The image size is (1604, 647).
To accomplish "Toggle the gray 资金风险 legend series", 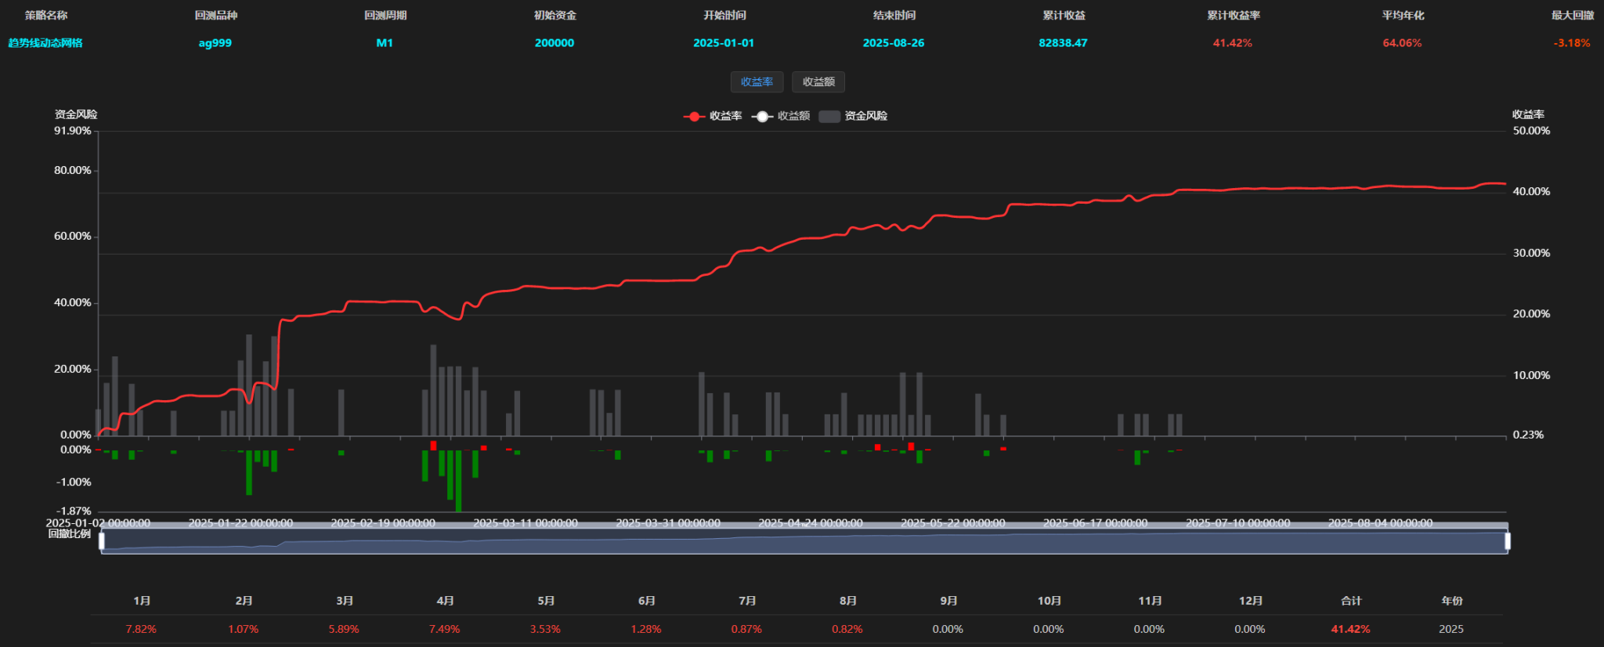I will pos(853,116).
